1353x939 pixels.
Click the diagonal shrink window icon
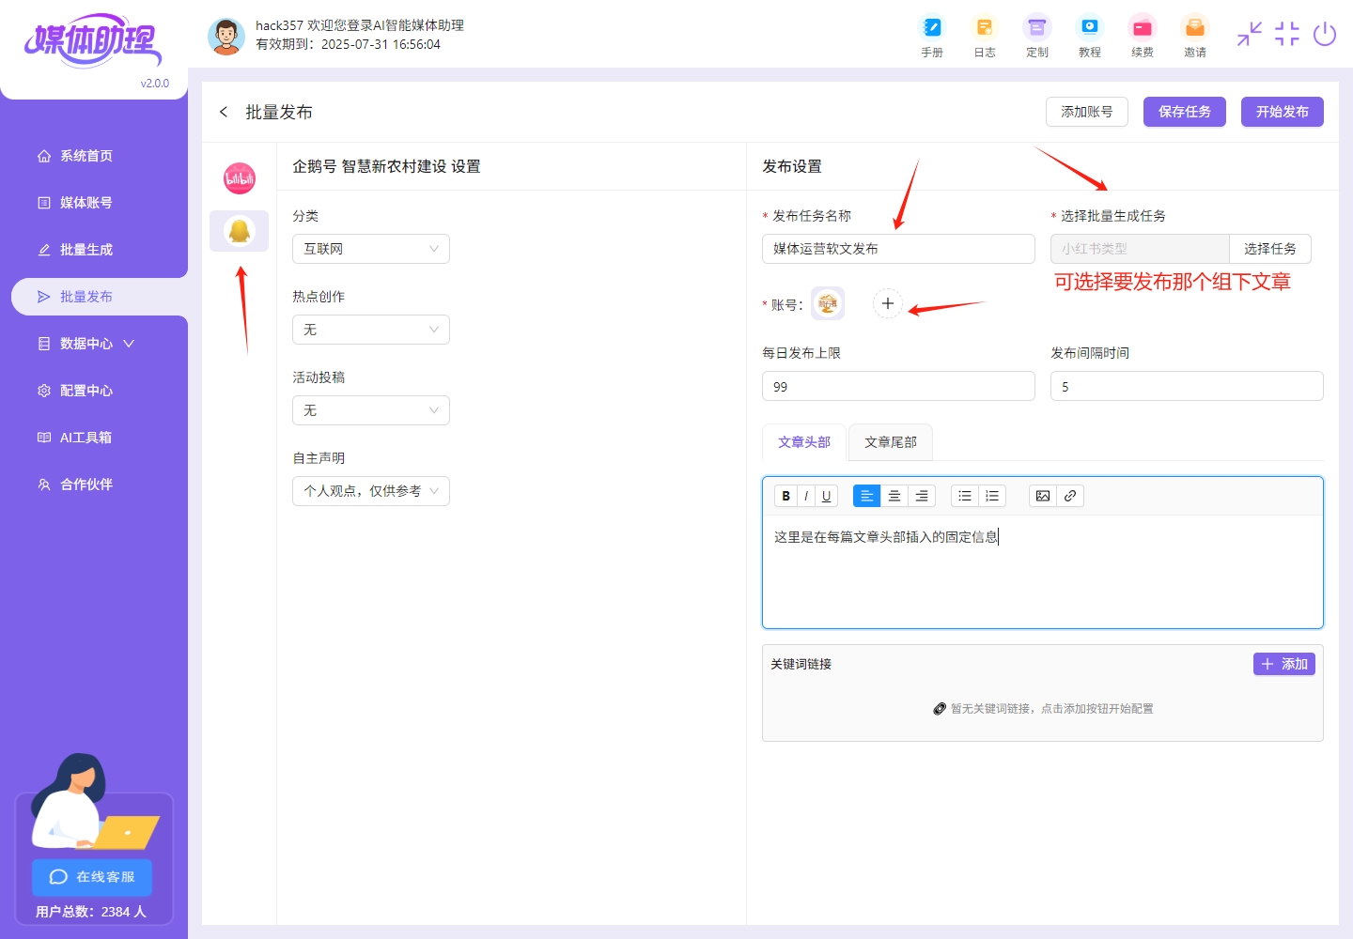pos(1250,34)
